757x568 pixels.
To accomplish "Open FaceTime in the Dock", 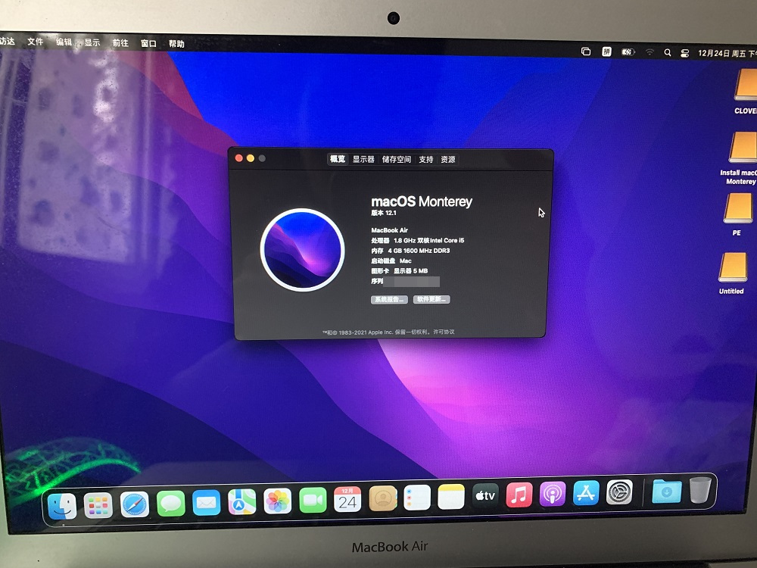I will point(313,500).
